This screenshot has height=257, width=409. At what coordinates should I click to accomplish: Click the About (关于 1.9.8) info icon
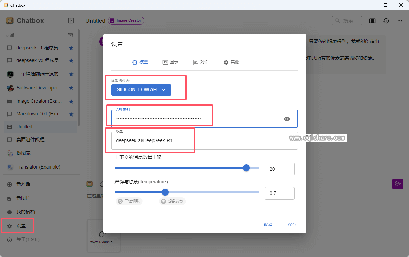click(x=9, y=239)
